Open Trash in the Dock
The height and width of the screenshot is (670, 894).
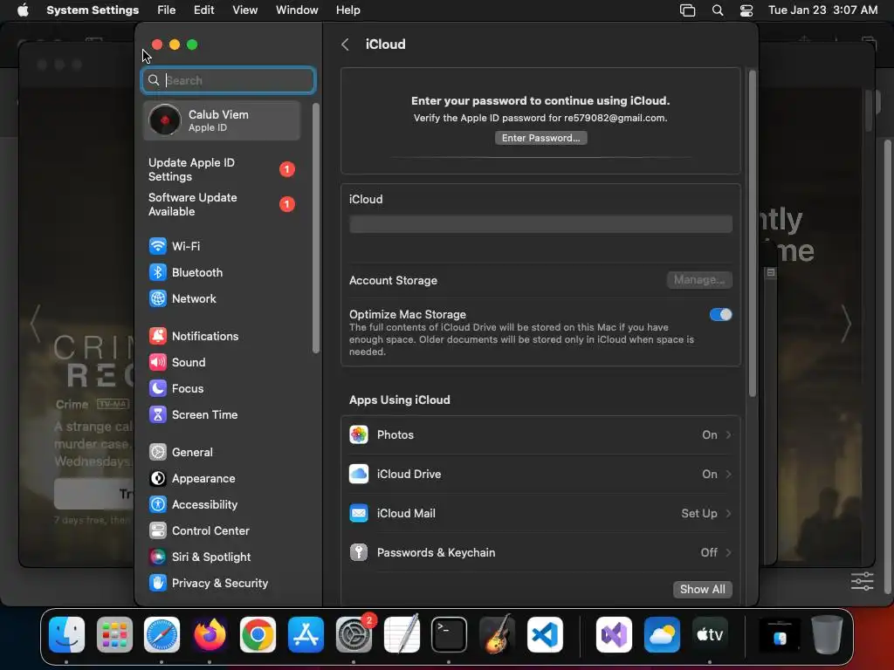tap(827, 635)
